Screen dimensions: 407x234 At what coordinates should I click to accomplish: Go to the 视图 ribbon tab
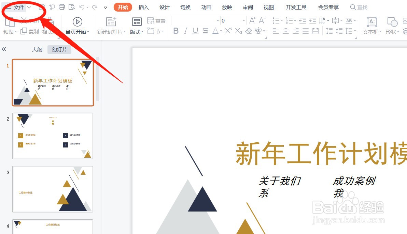pyautogui.click(x=268, y=7)
